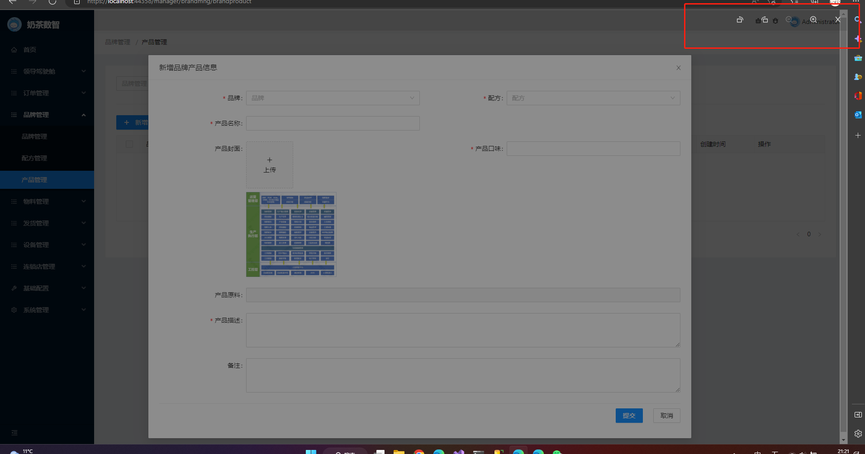Toggle the select-all checkbox in the table header
Viewport: 865px width, 454px height.
130,144
